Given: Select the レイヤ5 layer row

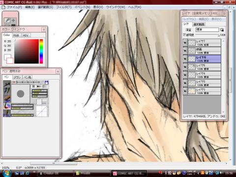Looking at the screenshot, I should [202, 67].
